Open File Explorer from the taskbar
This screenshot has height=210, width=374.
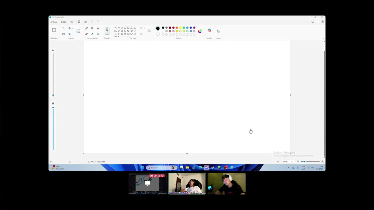coord(187,168)
